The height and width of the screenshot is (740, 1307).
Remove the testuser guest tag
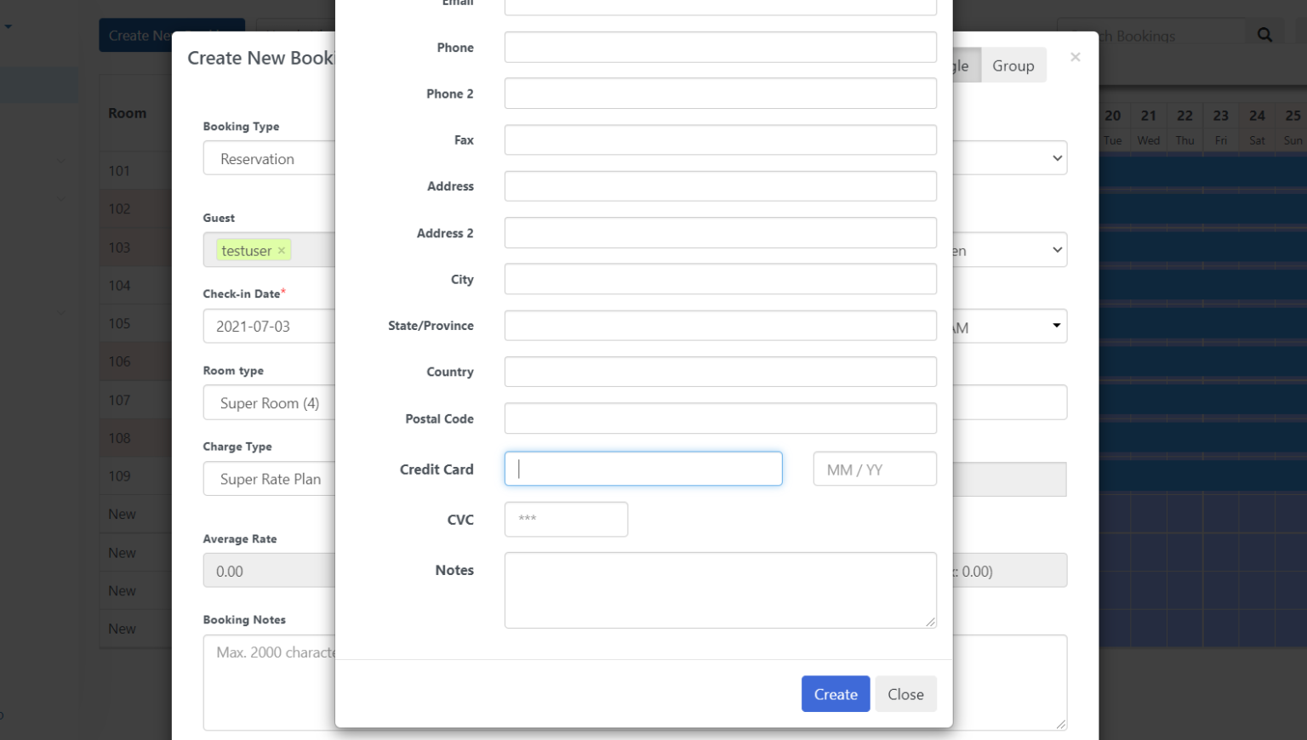click(282, 251)
